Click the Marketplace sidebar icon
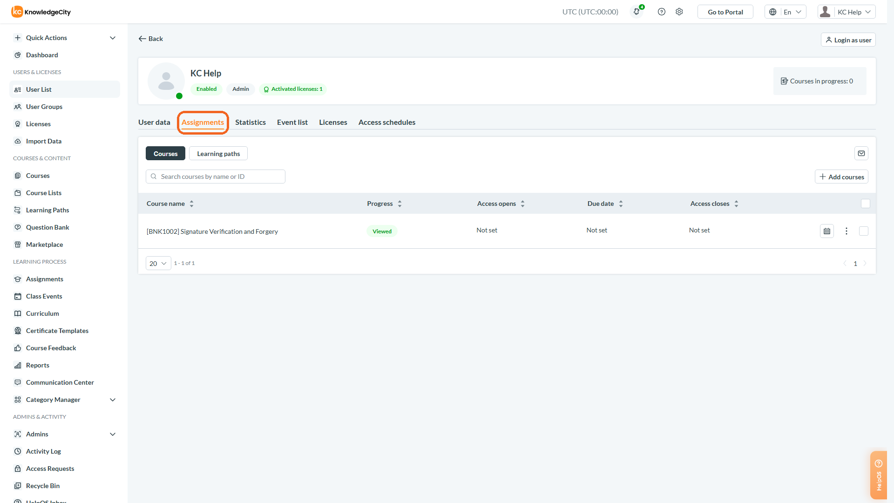This screenshot has width=894, height=503. tap(18, 245)
